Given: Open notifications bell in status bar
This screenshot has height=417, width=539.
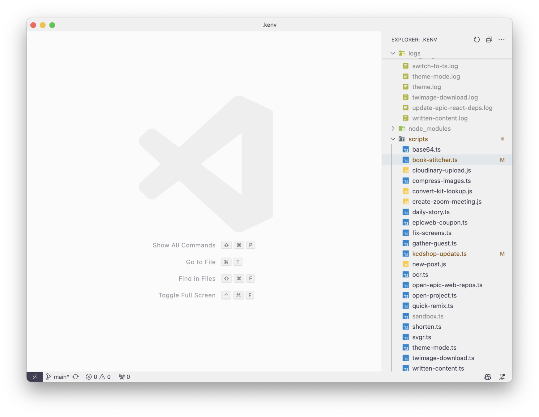Looking at the screenshot, I should tap(502, 377).
